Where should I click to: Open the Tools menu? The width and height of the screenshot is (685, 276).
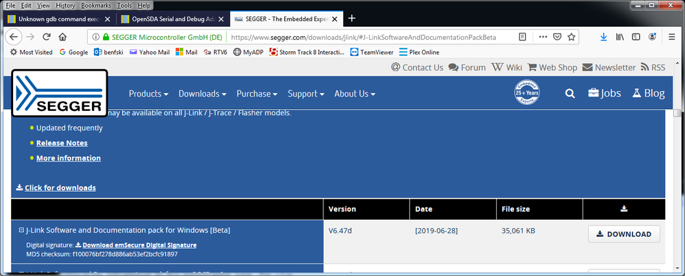click(124, 5)
